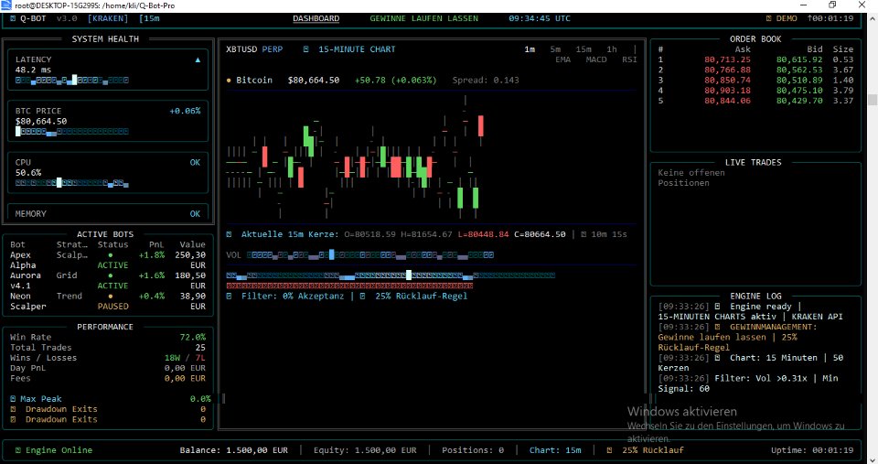Click the glyph icon before Aktuelle 15m Kerze
878x464 pixels.
click(229, 234)
